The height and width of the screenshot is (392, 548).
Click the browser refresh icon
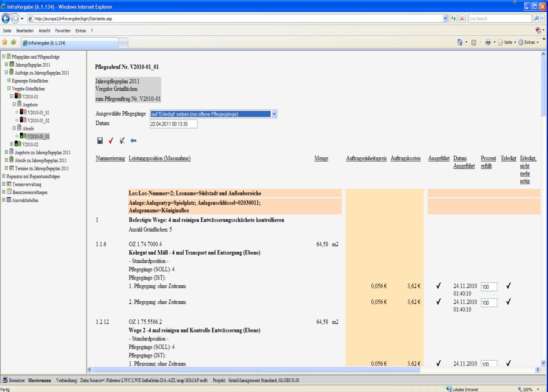point(453,19)
